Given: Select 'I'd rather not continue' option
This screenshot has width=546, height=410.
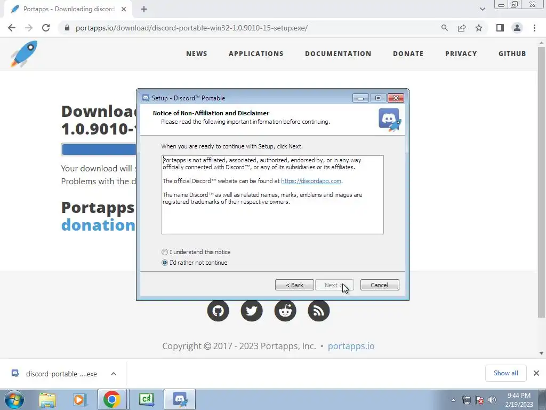Looking at the screenshot, I should (194, 263).
